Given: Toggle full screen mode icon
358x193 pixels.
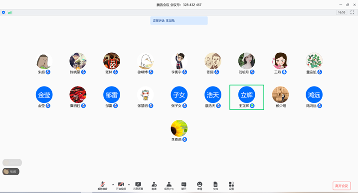Looking at the screenshot, I should (353, 12).
